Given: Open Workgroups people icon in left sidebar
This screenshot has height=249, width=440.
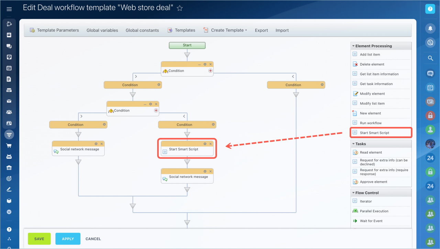Looking at the screenshot, I should pos(9,112).
